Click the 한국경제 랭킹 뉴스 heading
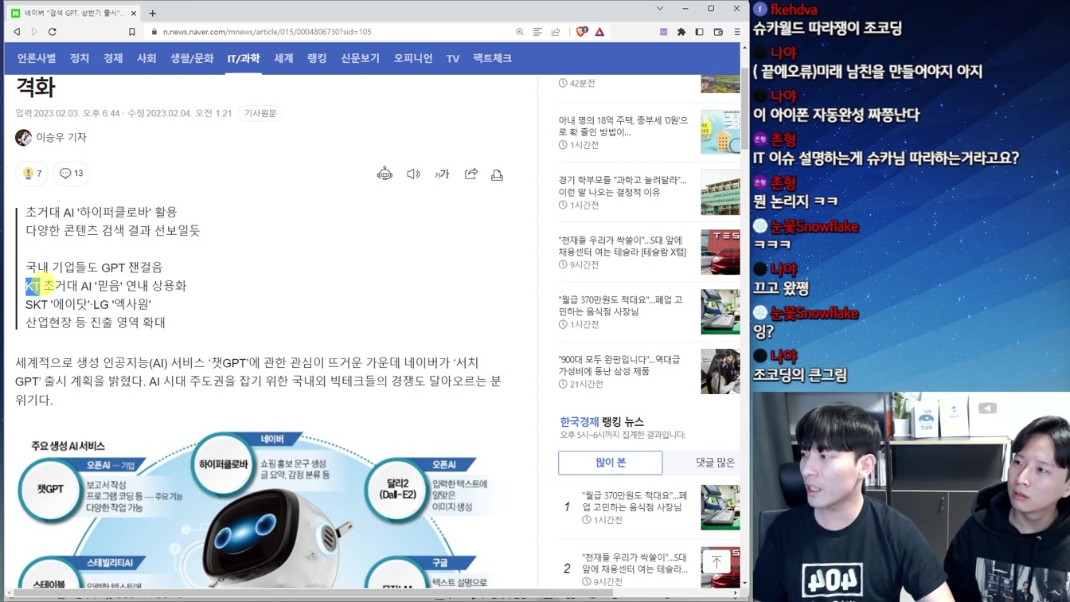1070x602 pixels. 602,421
